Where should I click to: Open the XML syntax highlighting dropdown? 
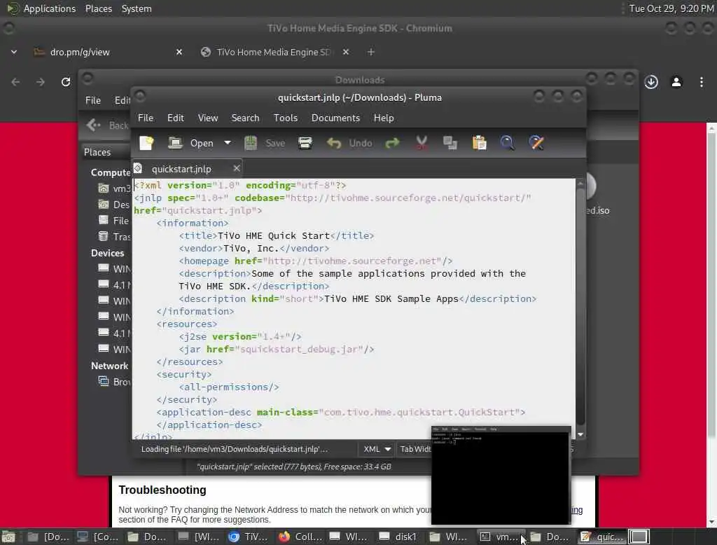377,449
